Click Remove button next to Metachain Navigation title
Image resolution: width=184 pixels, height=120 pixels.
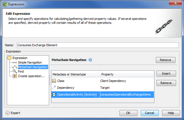pos(165,60)
